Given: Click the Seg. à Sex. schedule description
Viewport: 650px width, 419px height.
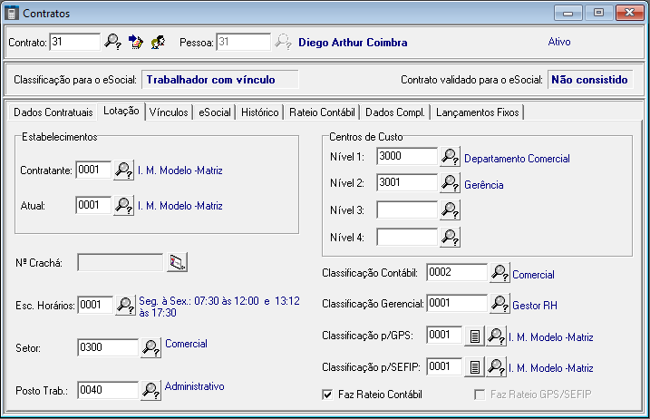Looking at the screenshot, I should 219,307.
